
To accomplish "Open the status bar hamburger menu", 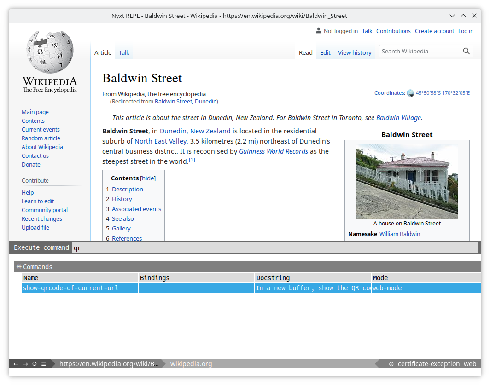I will (x=43, y=364).
